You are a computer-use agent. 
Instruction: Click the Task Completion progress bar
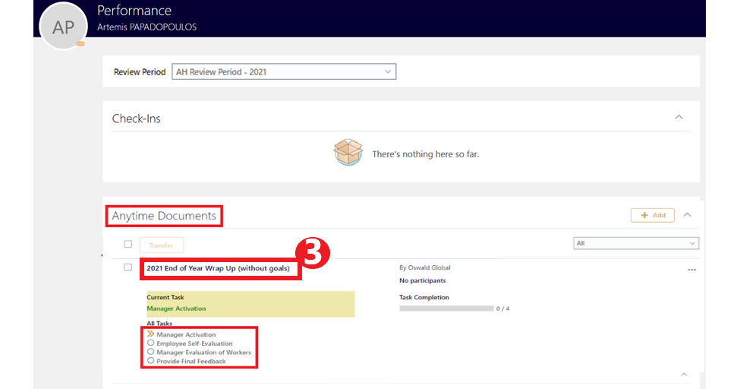[446, 308]
